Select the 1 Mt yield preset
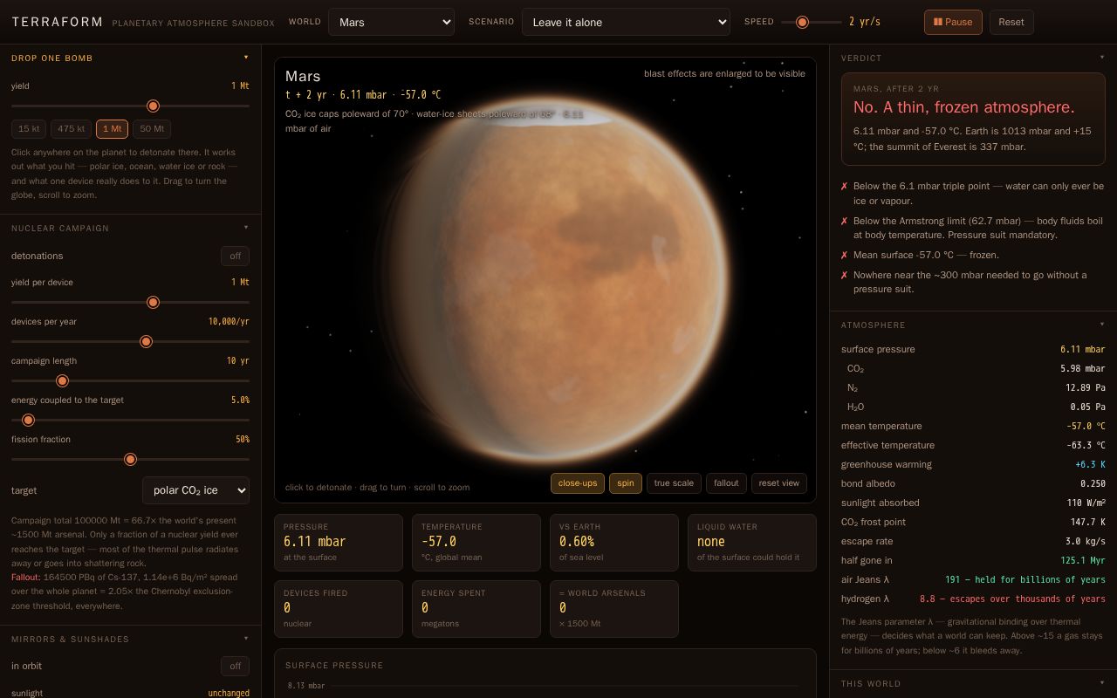This screenshot has width=1117, height=698. (x=112, y=128)
